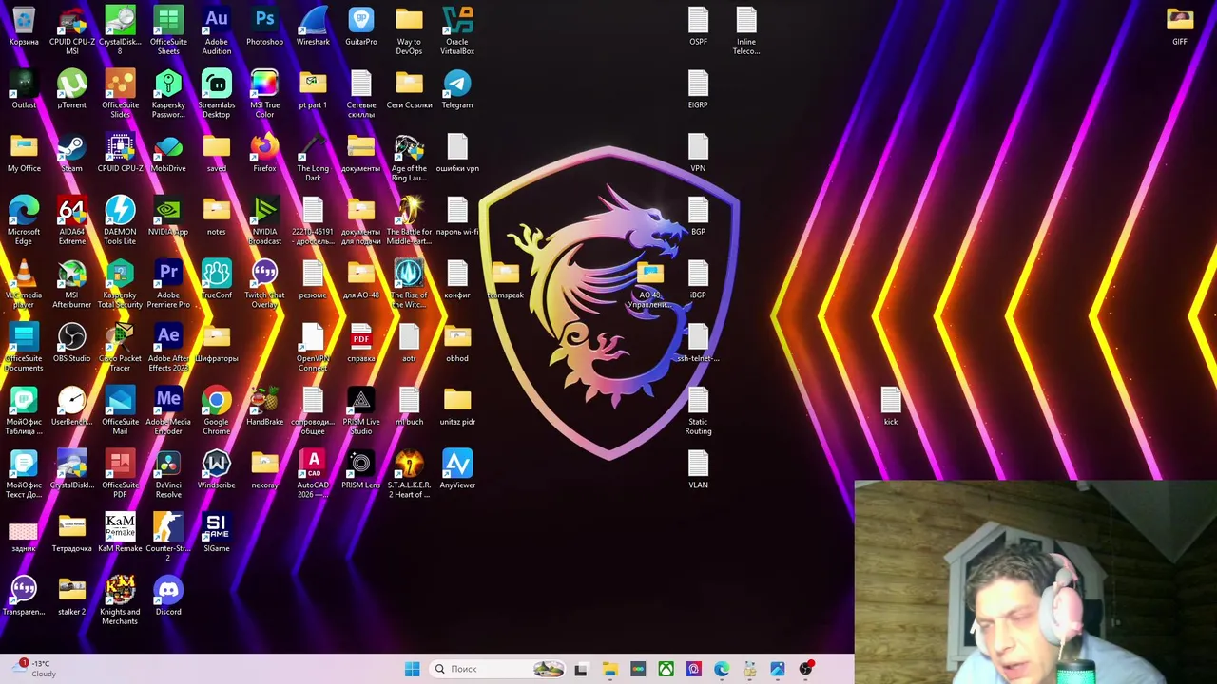Select the PRISM Live Studio icon

point(361,409)
